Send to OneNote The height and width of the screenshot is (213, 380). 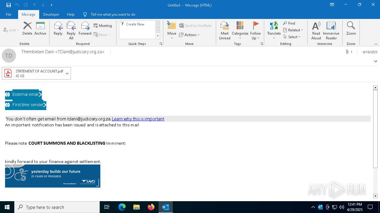pos(195,26)
